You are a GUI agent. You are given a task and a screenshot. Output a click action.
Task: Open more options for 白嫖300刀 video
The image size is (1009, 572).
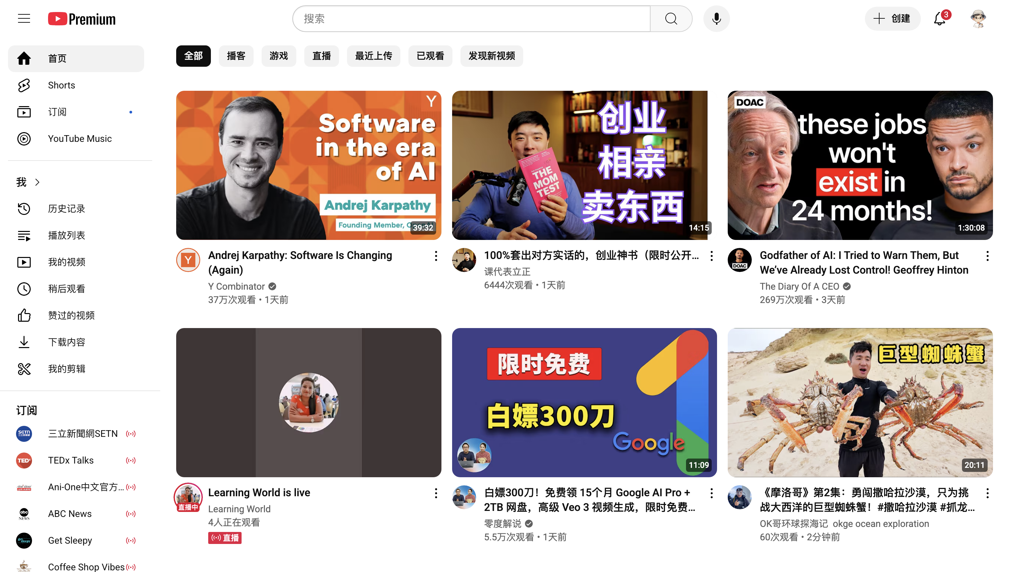(x=712, y=494)
